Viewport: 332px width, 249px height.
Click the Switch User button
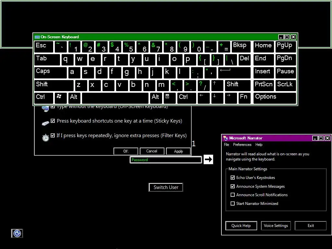(166, 187)
